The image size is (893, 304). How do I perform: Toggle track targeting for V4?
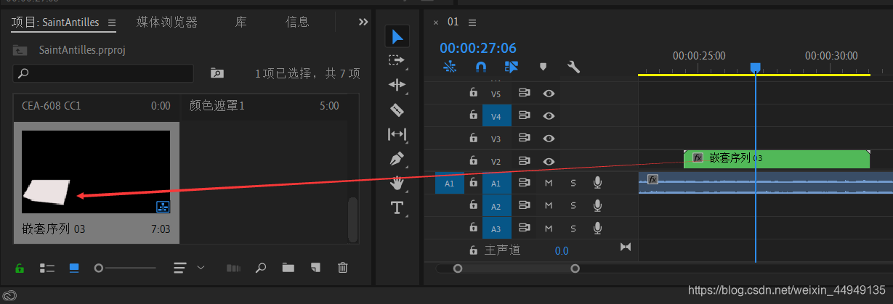(x=496, y=115)
